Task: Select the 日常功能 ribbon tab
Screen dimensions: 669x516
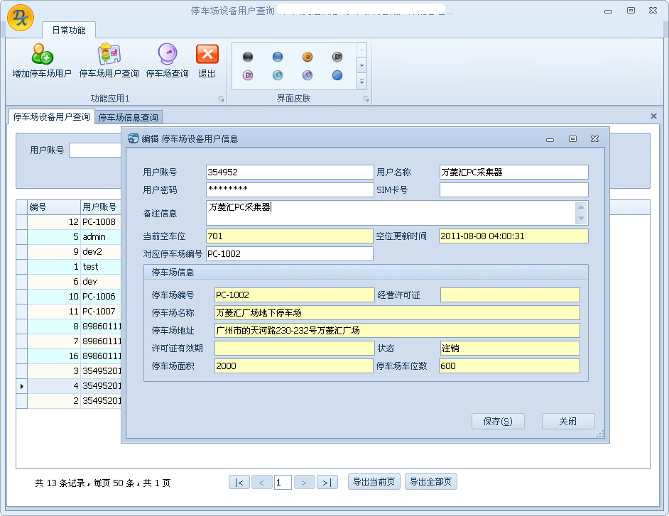Action: click(69, 31)
